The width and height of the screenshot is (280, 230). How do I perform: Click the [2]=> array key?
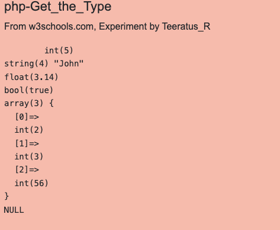click(27, 170)
